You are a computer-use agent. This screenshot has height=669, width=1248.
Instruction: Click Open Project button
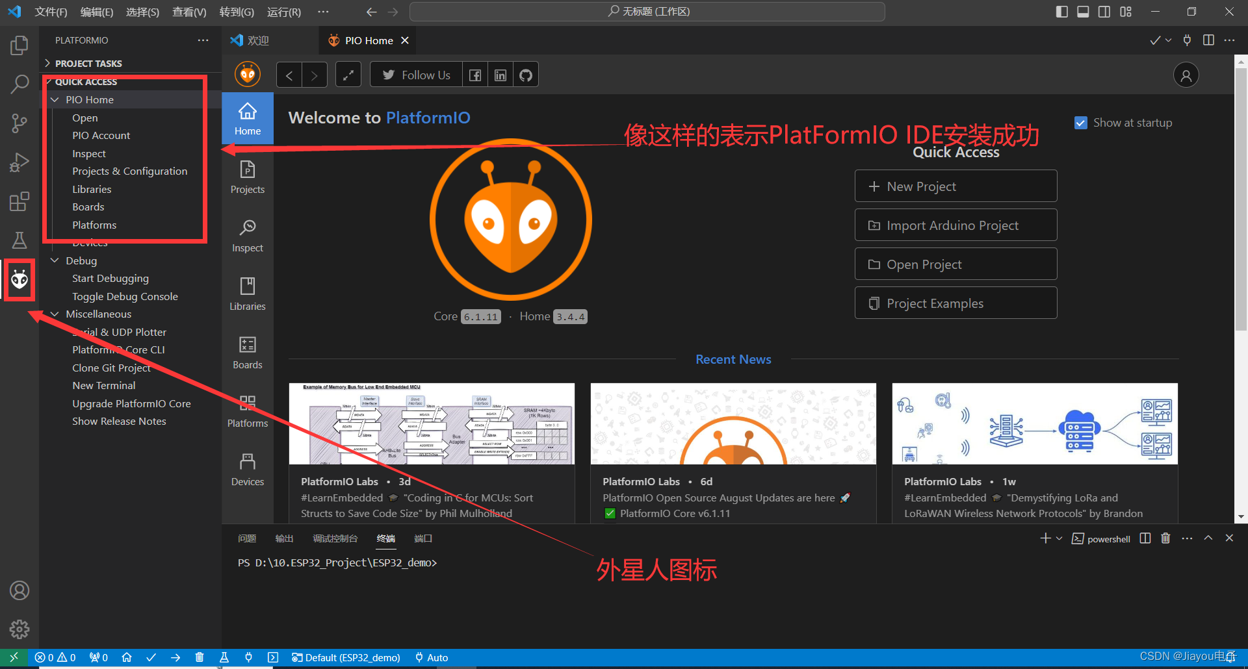[955, 264]
